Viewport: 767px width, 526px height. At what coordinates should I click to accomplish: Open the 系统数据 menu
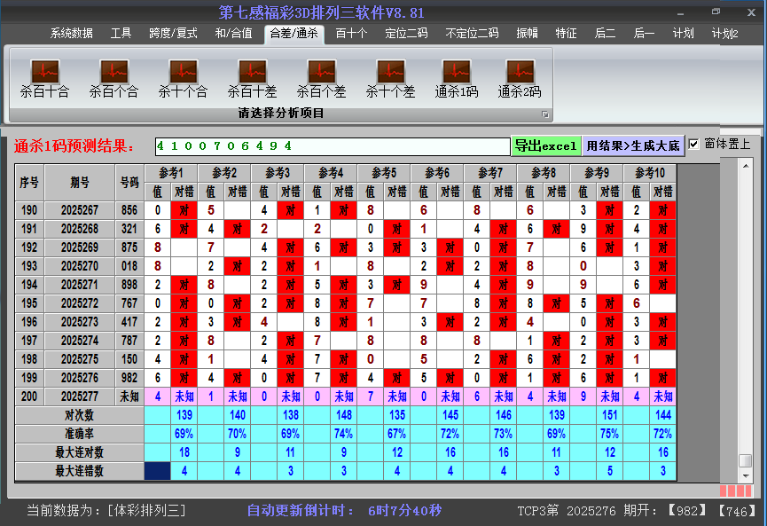click(x=74, y=34)
